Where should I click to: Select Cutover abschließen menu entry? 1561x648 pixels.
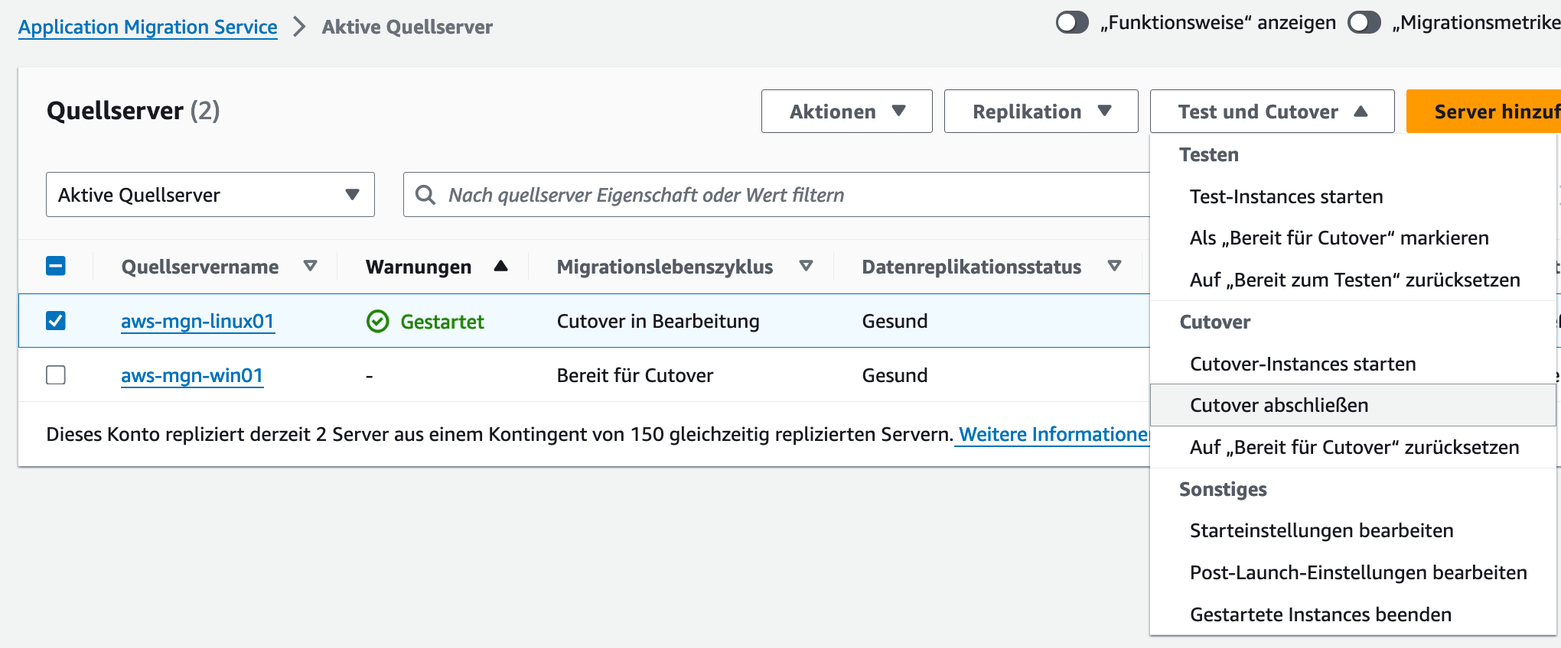(1353, 405)
